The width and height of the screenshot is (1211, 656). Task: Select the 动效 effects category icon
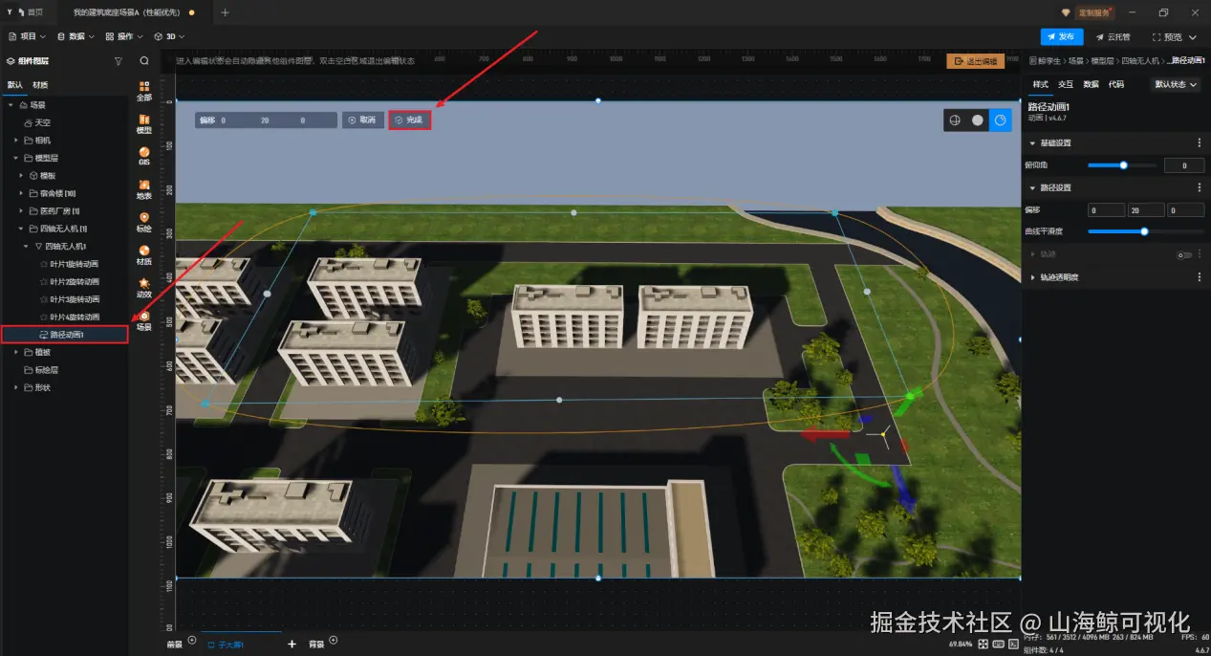coord(144,287)
